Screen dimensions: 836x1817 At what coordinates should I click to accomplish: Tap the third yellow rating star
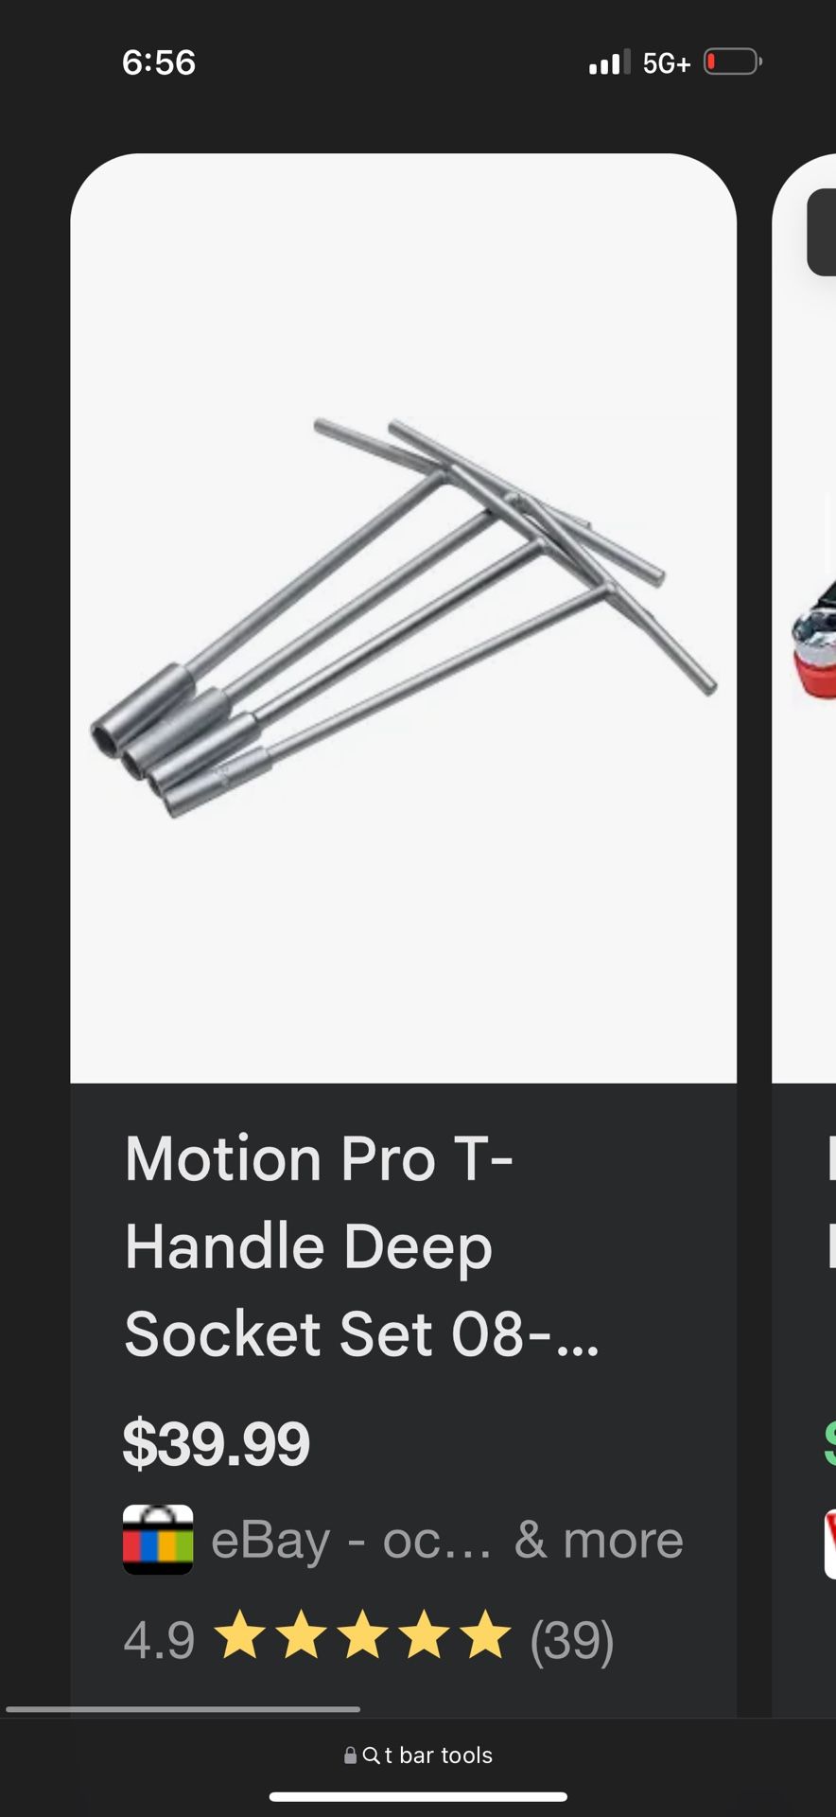click(363, 1635)
